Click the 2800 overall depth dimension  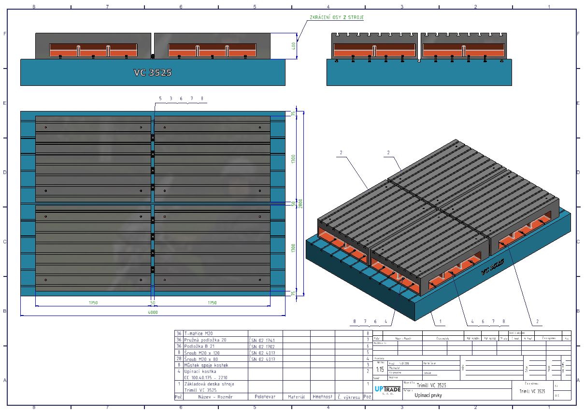(x=300, y=203)
